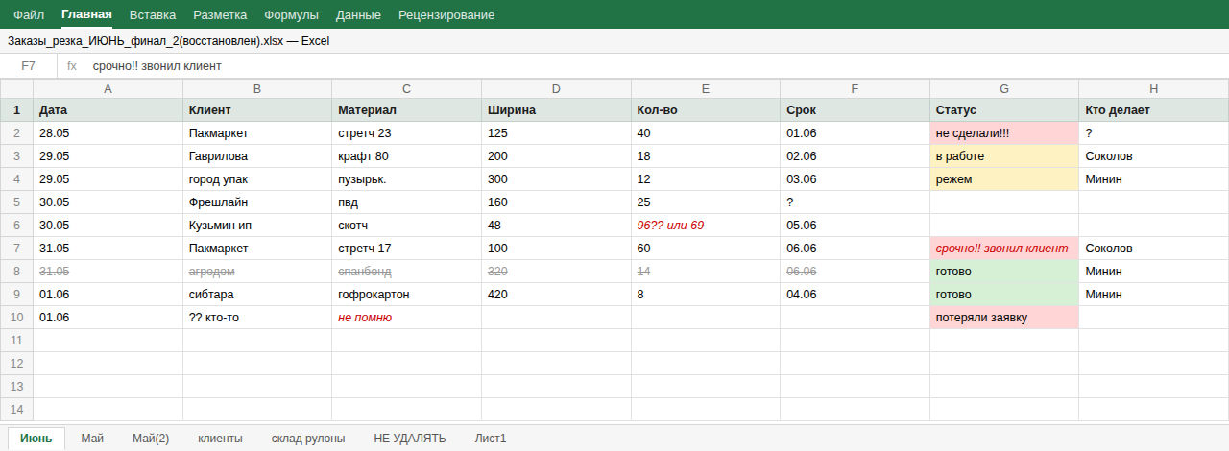
Task: Select column H header
Action: tap(1153, 89)
